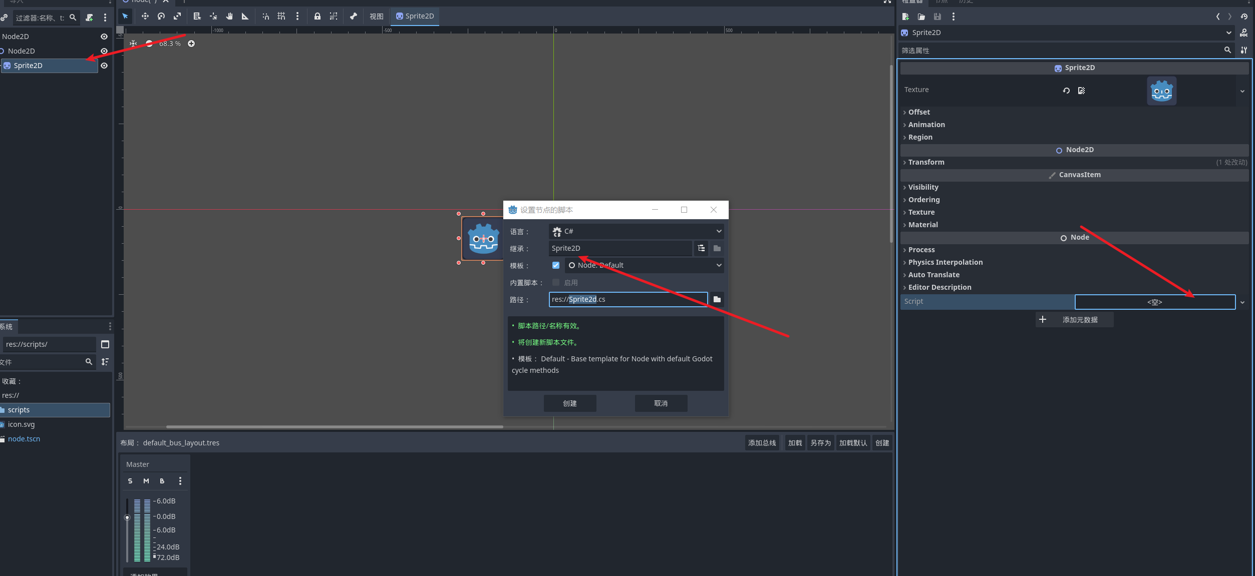1255x576 pixels.
Task: Toggle visibility of root Node2D
Action: (104, 37)
